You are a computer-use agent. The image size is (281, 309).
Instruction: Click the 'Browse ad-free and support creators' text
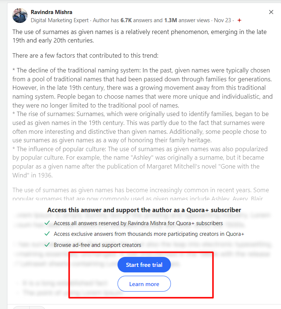point(97,245)
